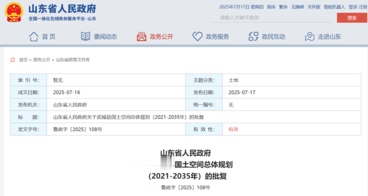The image size is (368, 196).
Task: Click the 注册 link
Action: pyautogui.click(x=363, y=7)
